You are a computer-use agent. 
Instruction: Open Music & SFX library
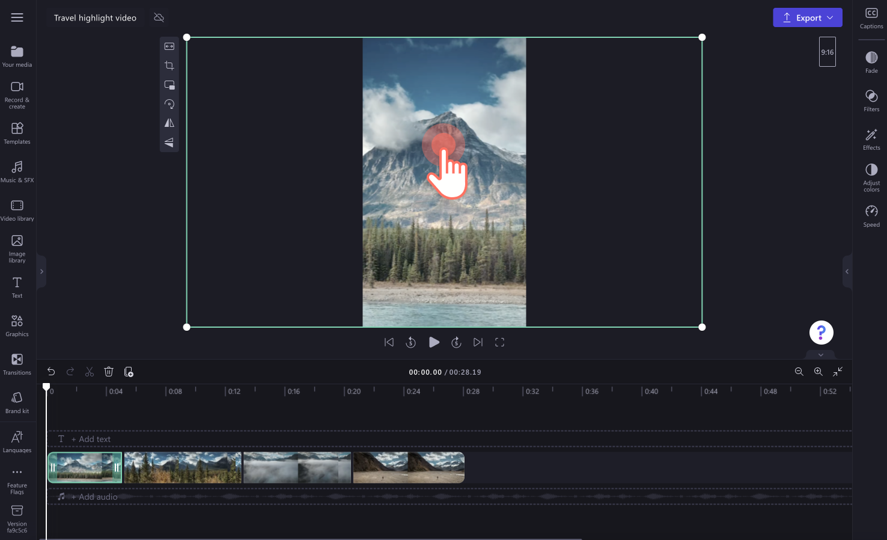[17, 172]
